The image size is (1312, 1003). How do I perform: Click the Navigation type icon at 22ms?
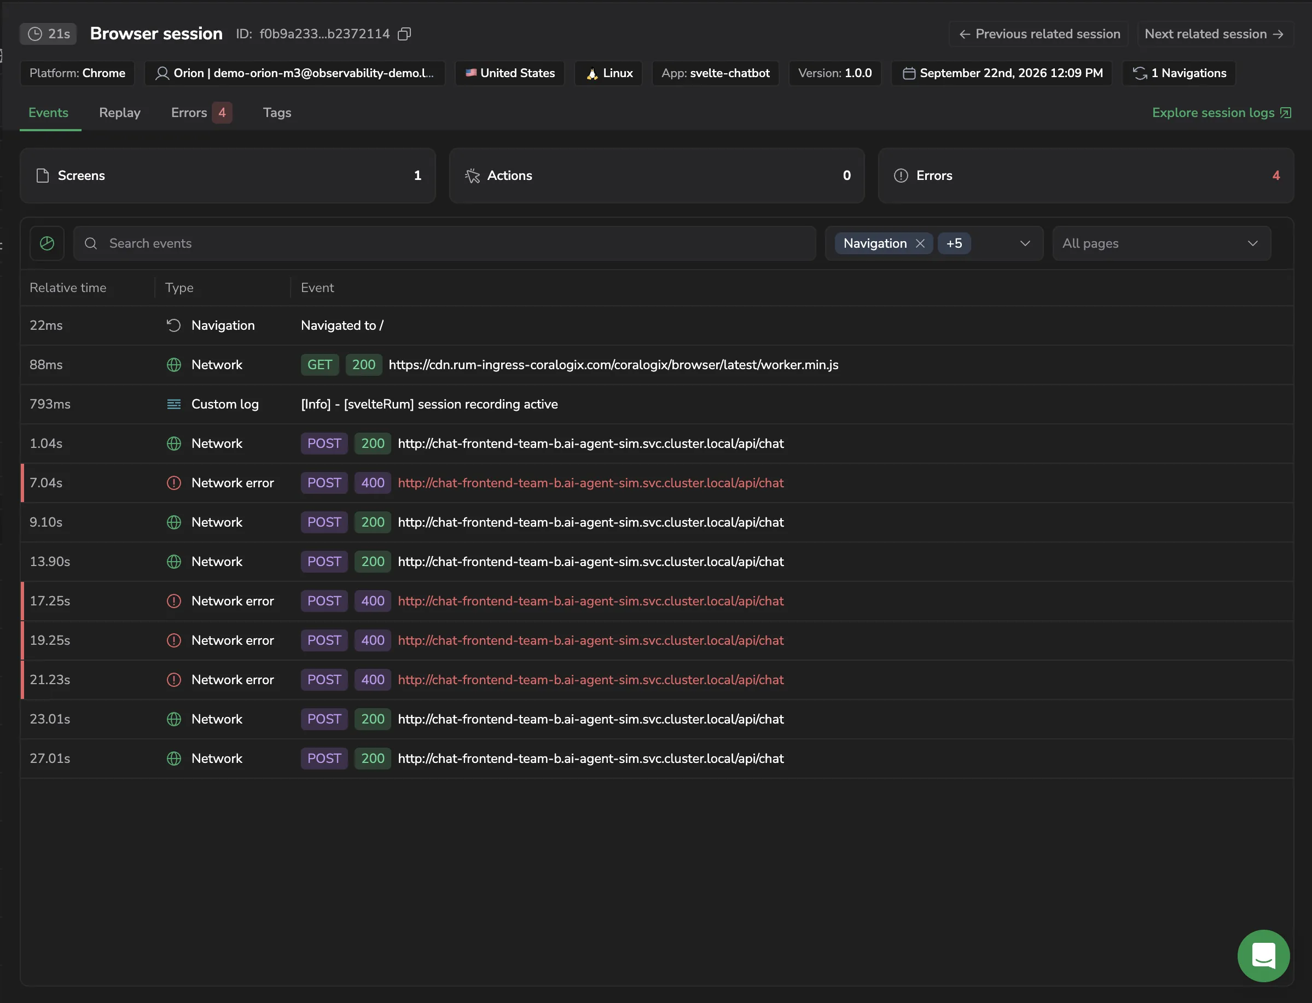[x=174, y=325]
